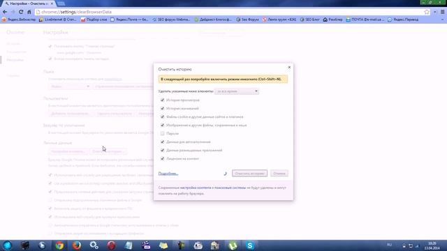Image resolution: width=447 pixels, height=251 pixels.
Task: Open Дайджест блогосф... bookmark
Action: pyautogui.click(x=213, y=20)
